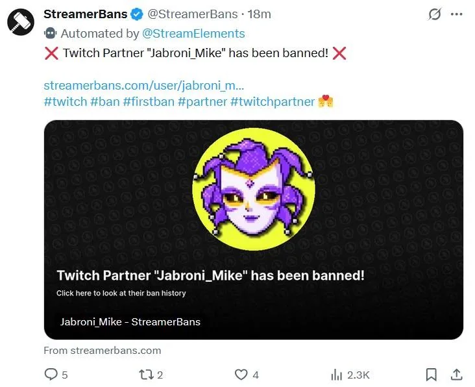475x387 pixels.
Task: Open the "From streamerbans.com" source link
Action: (x=102, y=350)
